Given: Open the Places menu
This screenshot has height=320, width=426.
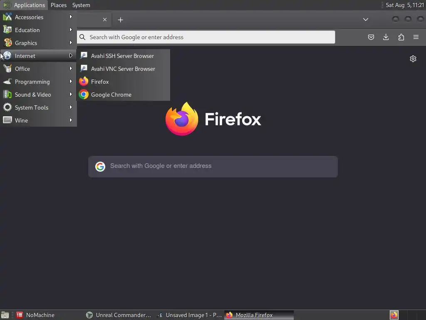Looking at the screenshot, I should 59,5.
